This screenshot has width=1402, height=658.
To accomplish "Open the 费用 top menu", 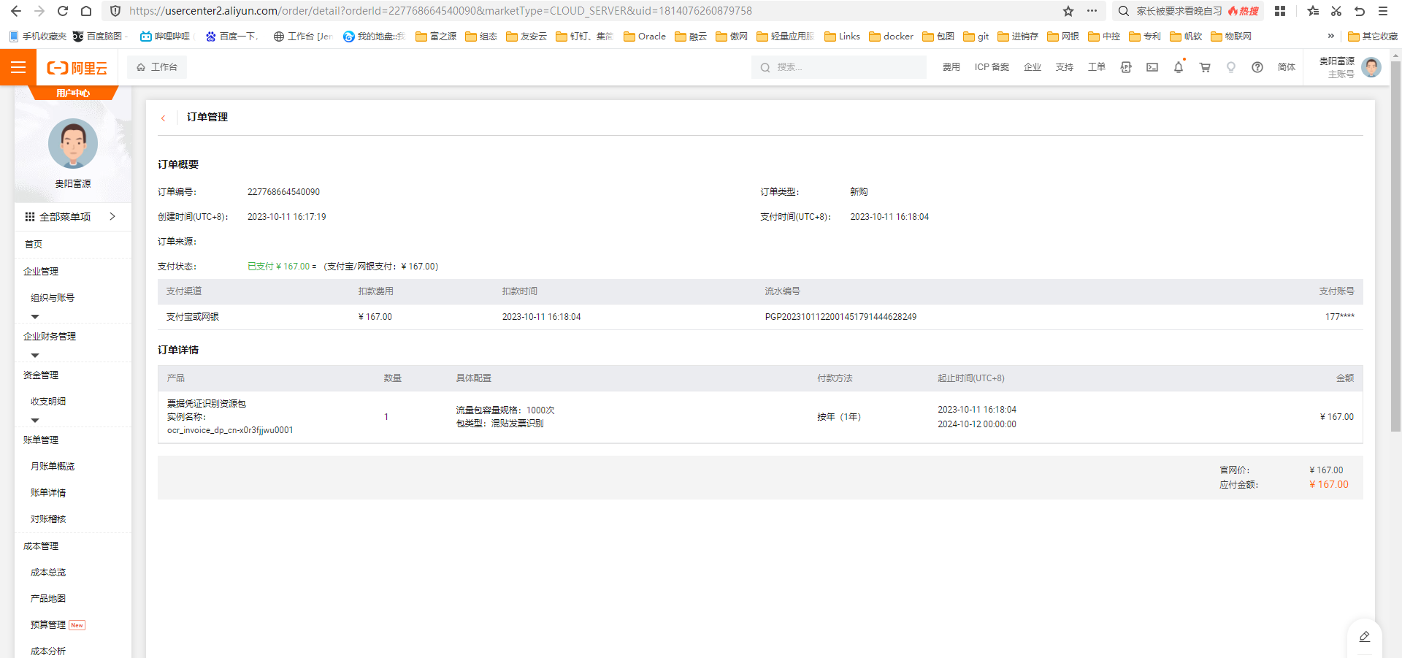I will 951,67.
